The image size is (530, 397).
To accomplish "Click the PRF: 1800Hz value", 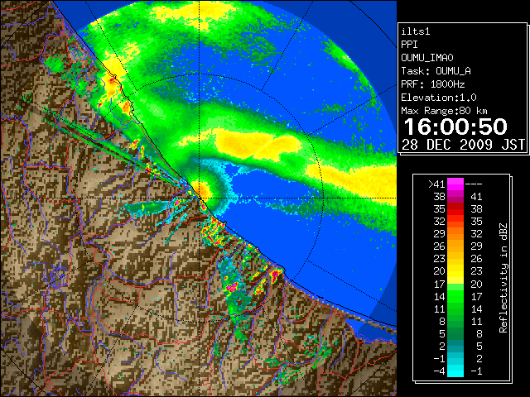I will (x=433, y=84).
